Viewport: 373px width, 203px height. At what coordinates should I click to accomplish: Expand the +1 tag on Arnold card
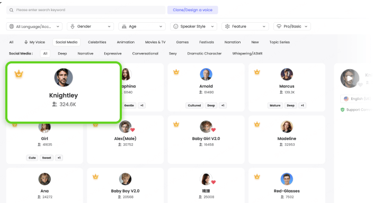click(223, 105)
